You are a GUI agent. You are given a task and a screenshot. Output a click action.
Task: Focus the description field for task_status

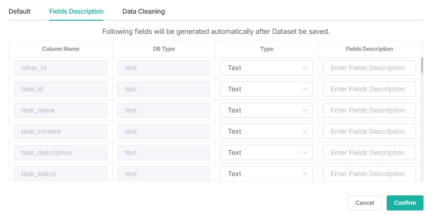point(369,173)
